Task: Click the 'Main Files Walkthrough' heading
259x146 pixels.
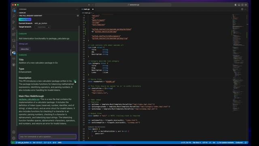Action: (31, 96)
